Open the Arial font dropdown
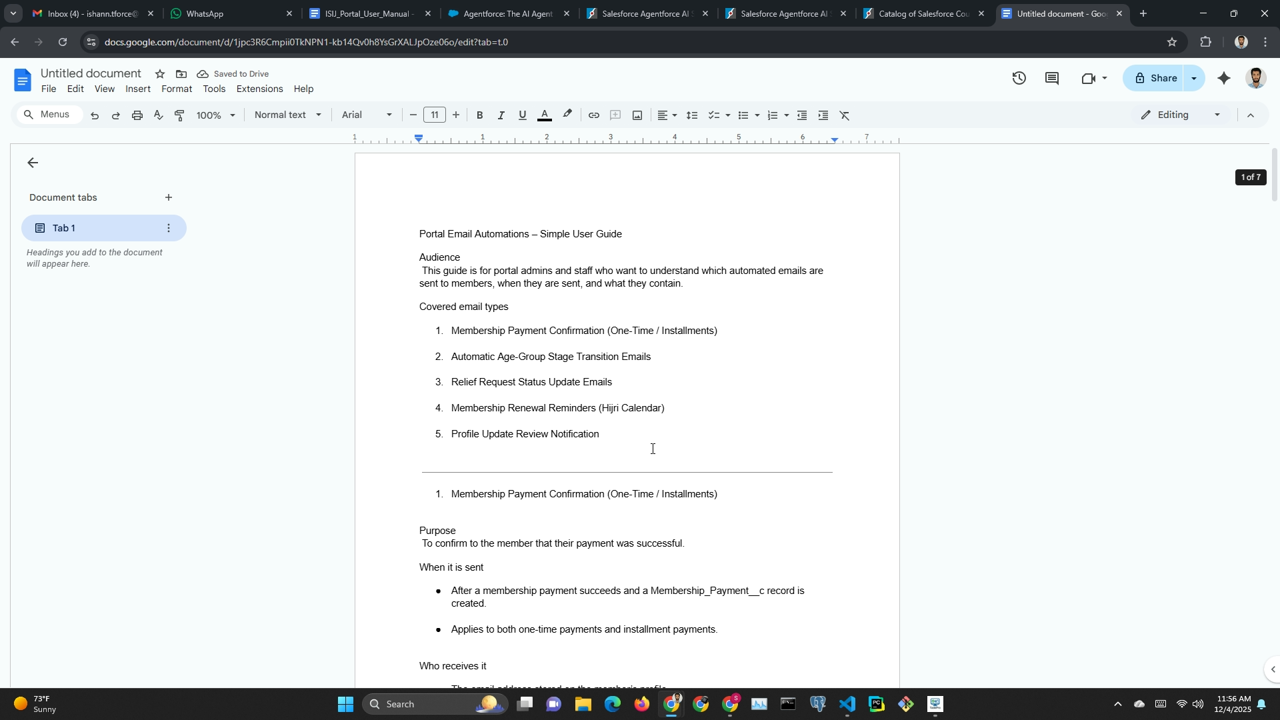 coord(367,115)
